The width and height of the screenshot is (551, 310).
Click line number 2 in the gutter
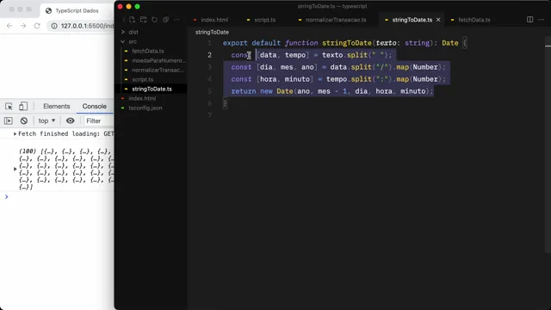click(x=209, y=55)
